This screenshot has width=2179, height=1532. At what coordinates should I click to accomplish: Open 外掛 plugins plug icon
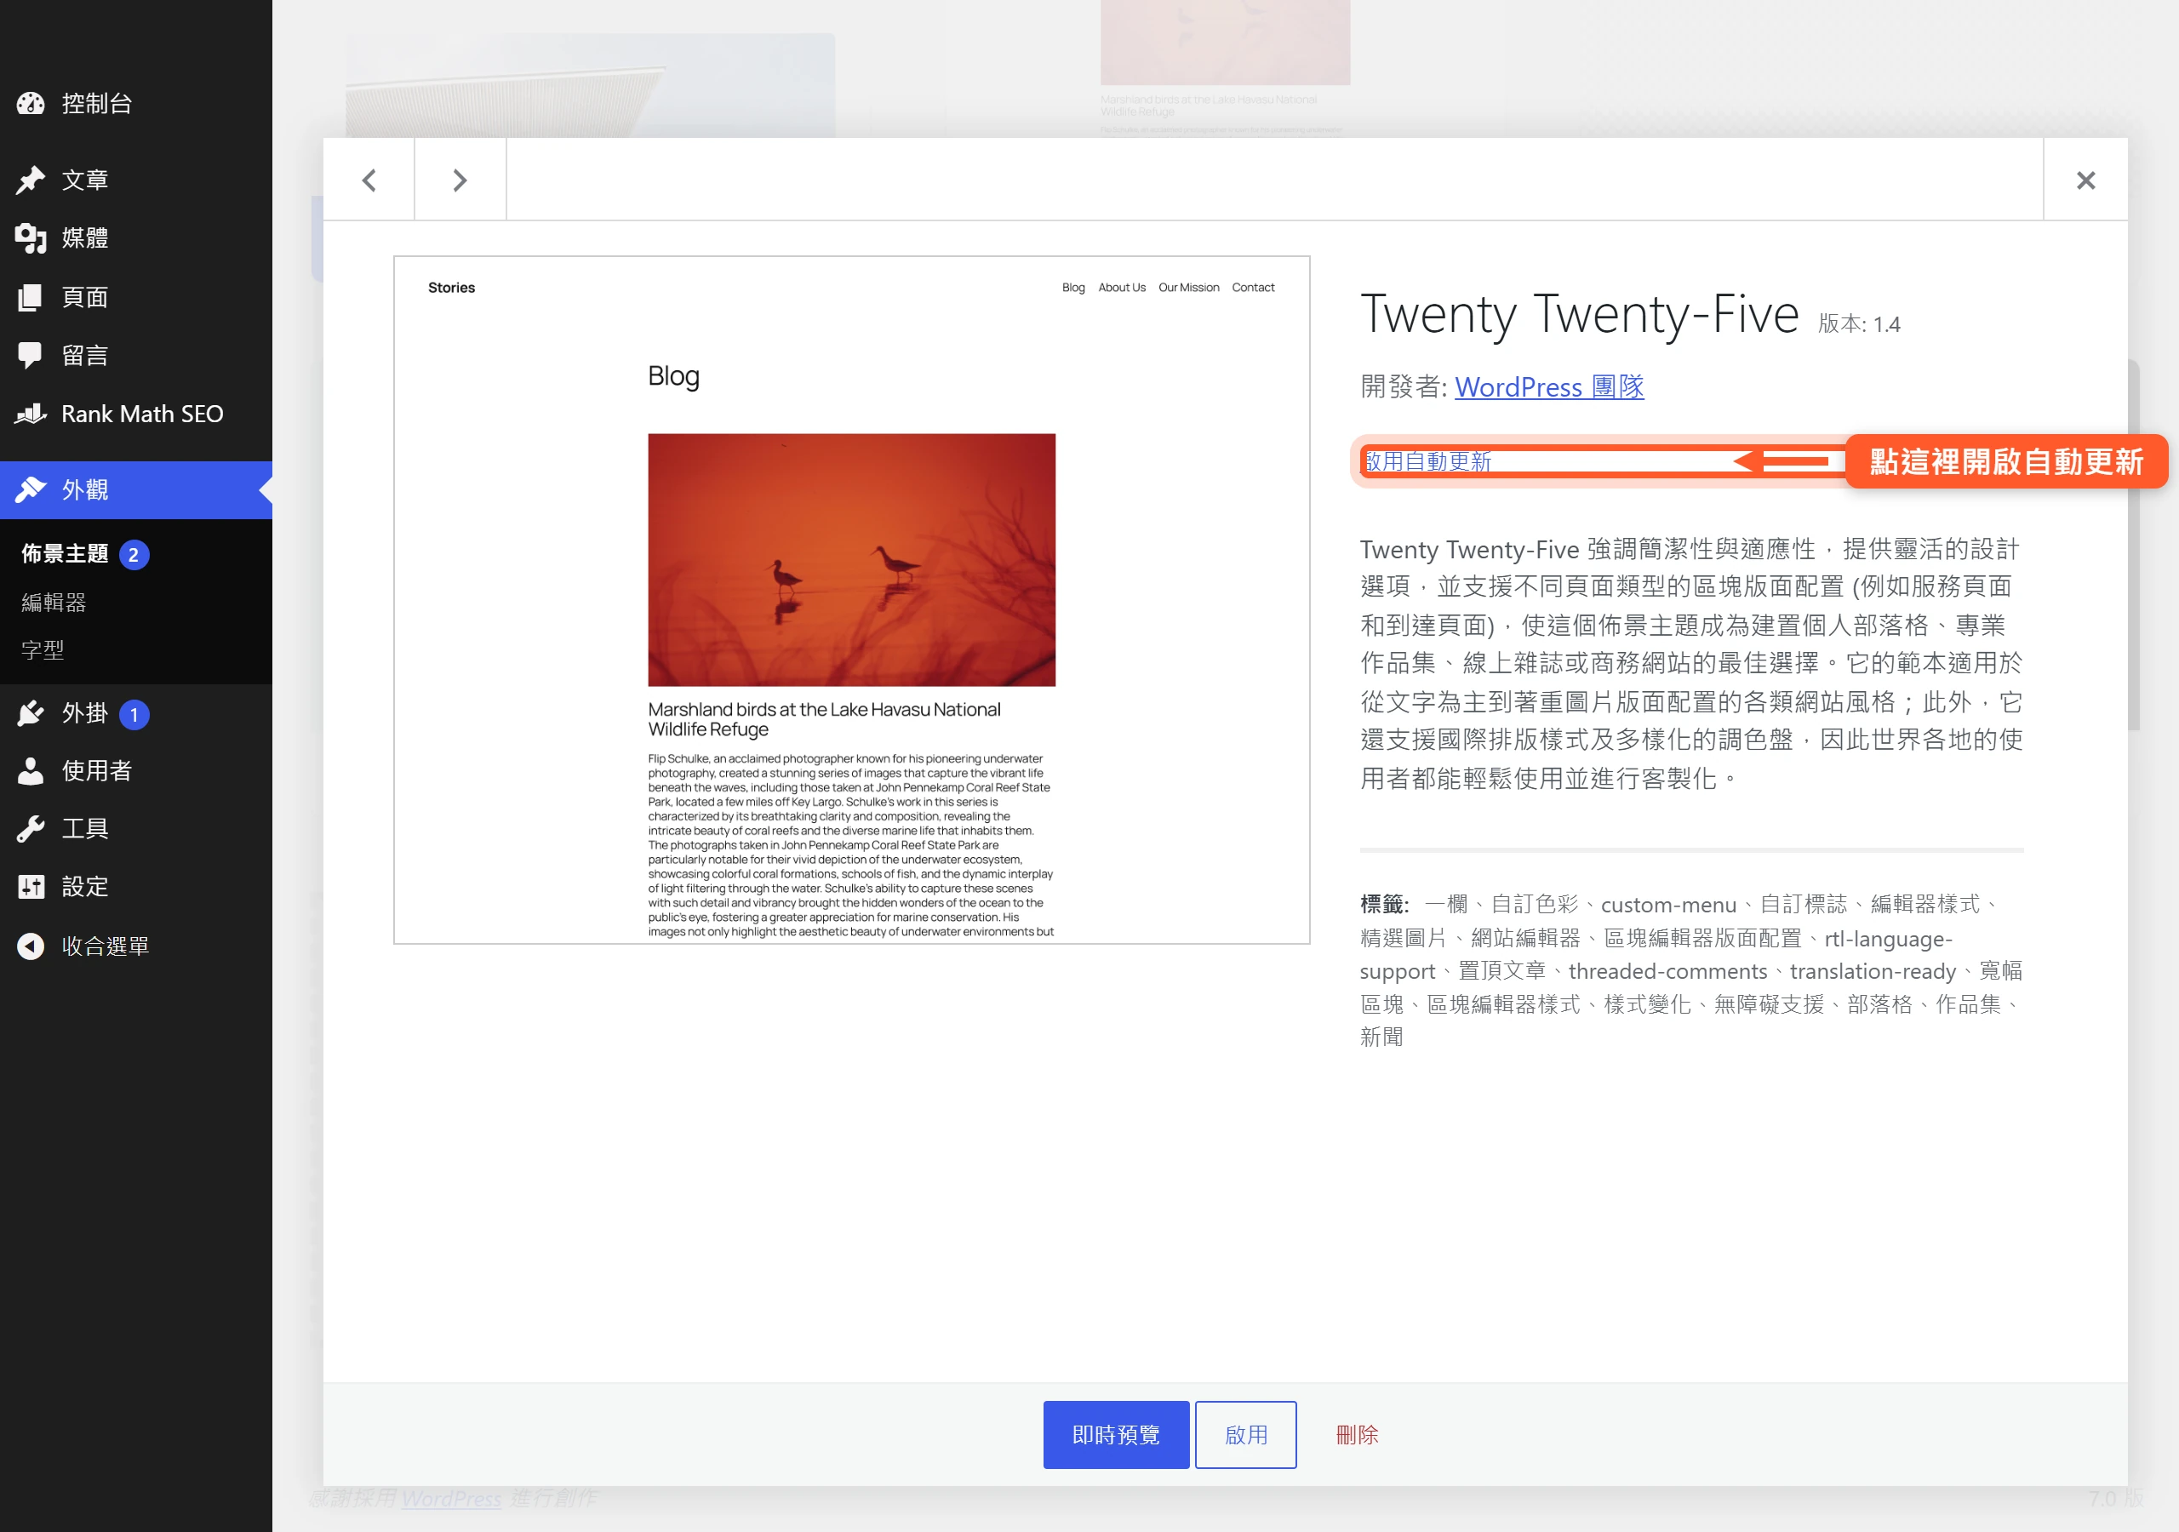(x=31, y=713)
